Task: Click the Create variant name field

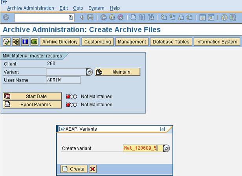Action: [143, 148]
